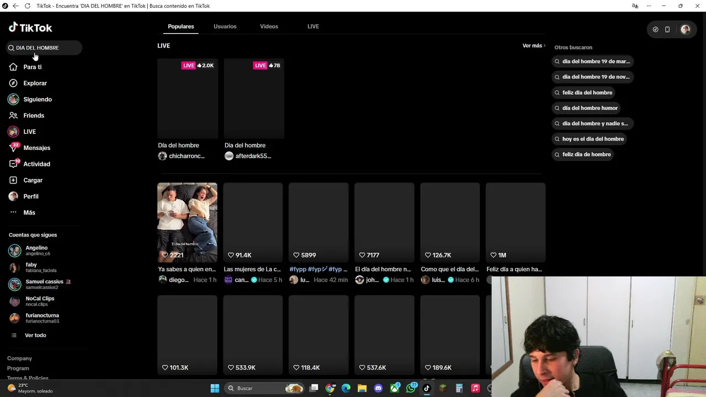
Task: Open File Explorer from the taskbar
Action: [362, 388]
